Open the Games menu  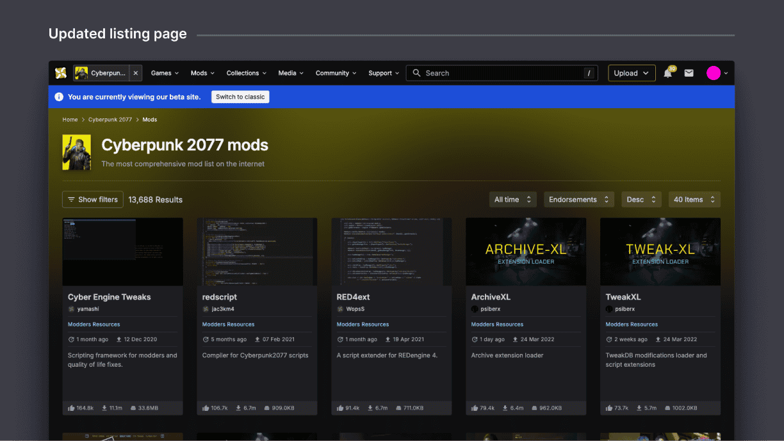click(165, 73)
